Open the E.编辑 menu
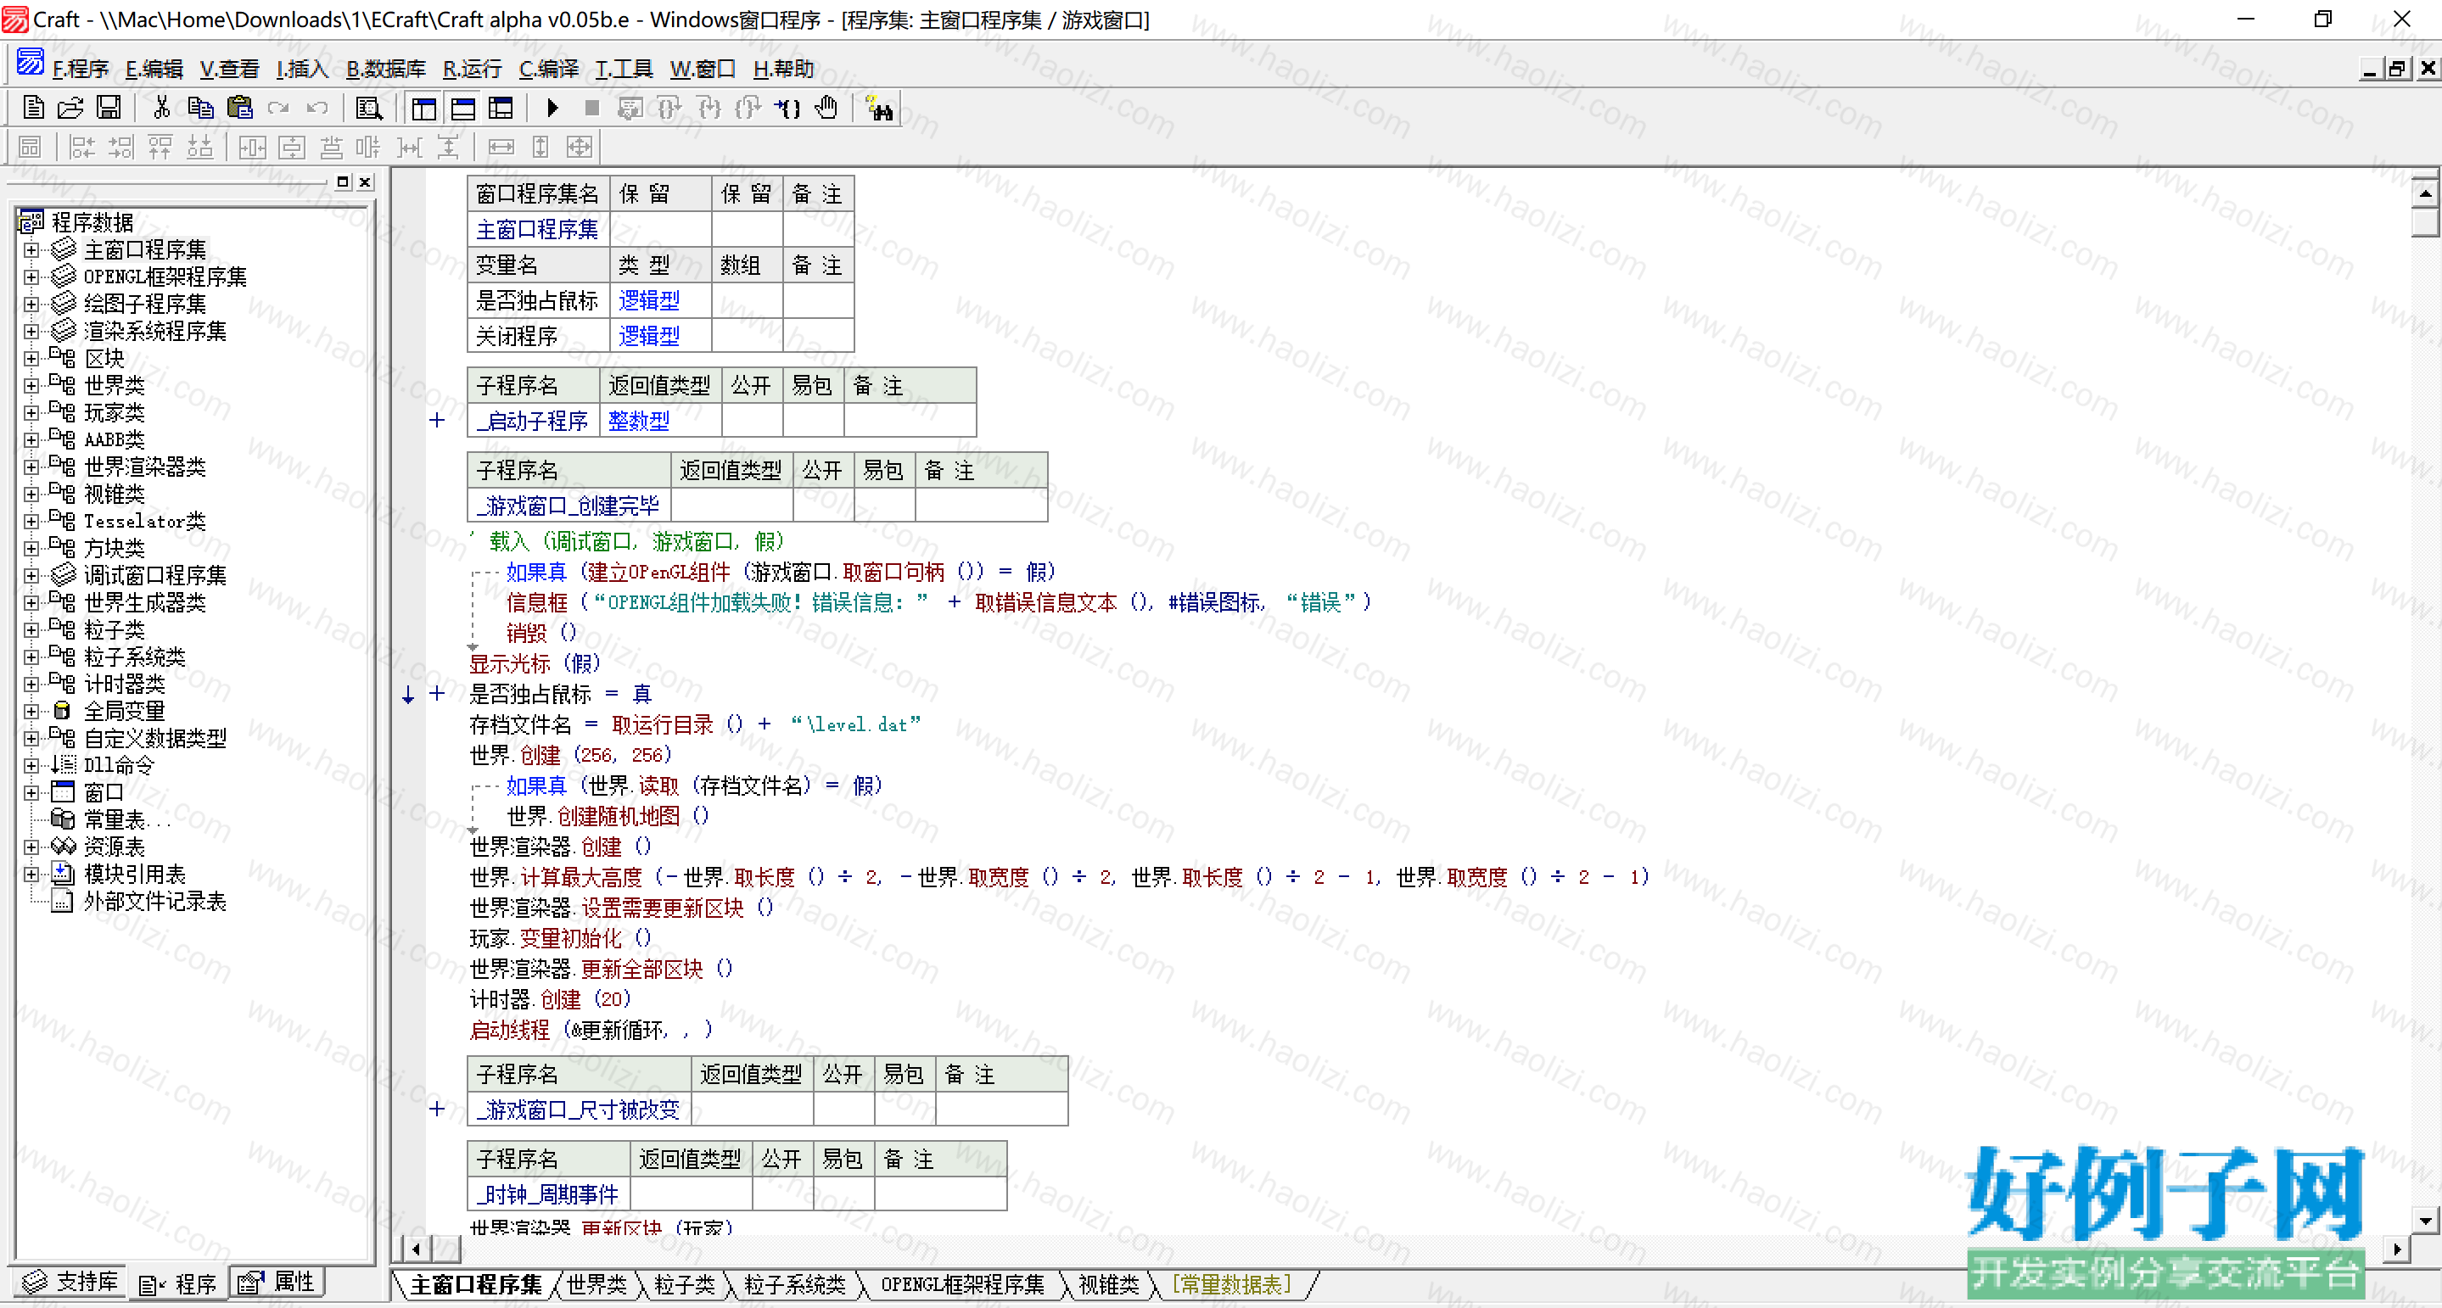 coord(154,70)
